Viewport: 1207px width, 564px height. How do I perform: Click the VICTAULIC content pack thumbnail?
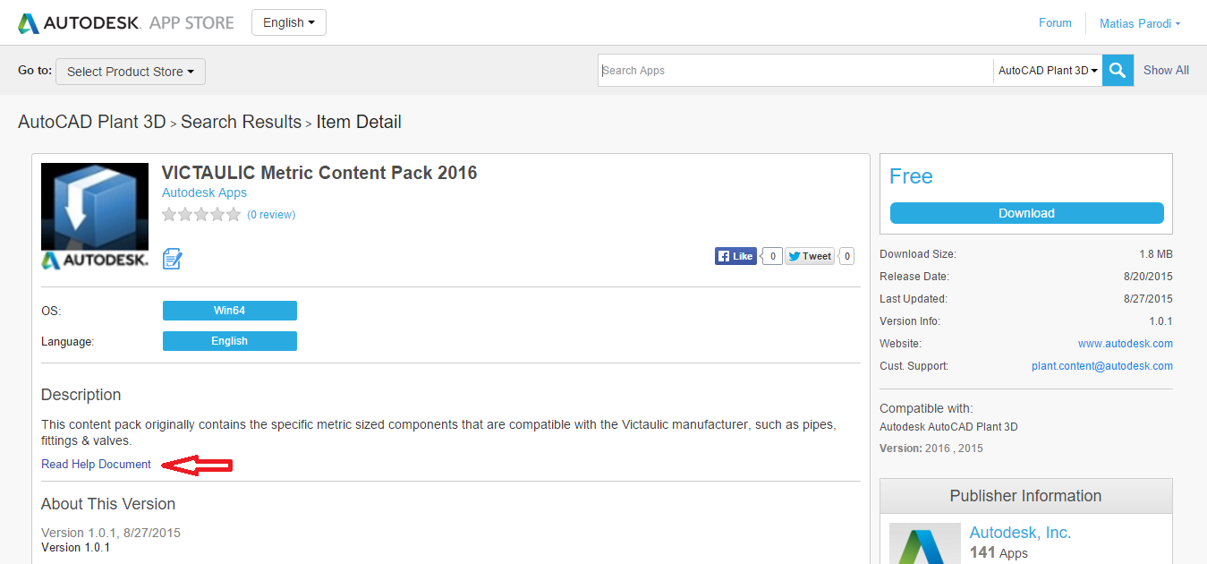(95, 216)
